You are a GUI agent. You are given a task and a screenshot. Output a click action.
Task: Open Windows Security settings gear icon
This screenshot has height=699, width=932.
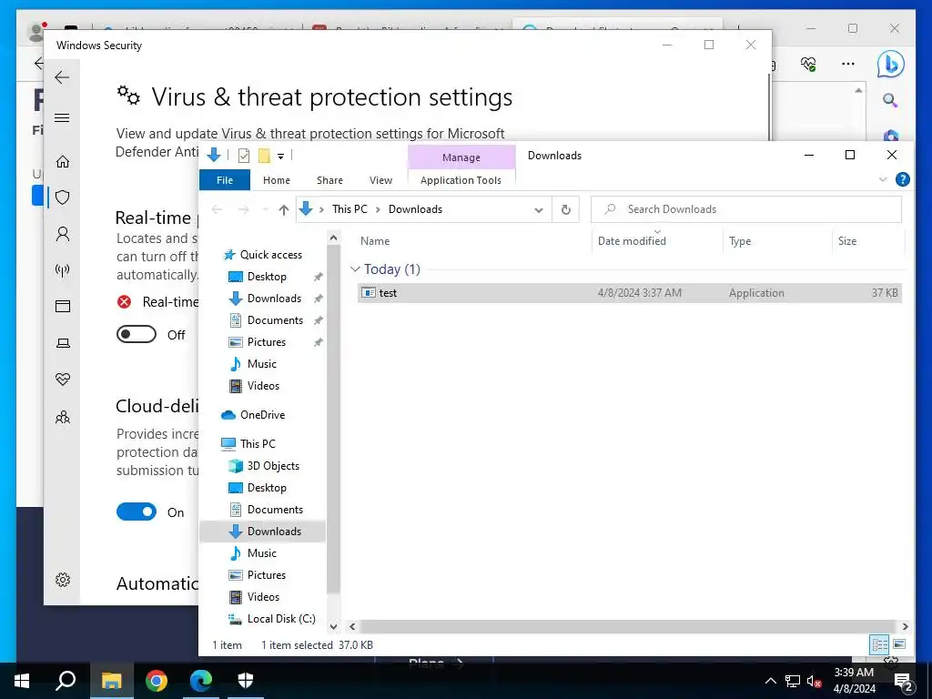[63, 580]
